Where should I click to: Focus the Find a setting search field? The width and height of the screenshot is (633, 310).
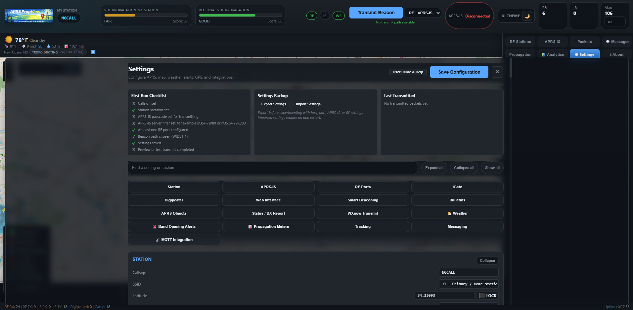(x=273, y=168)
